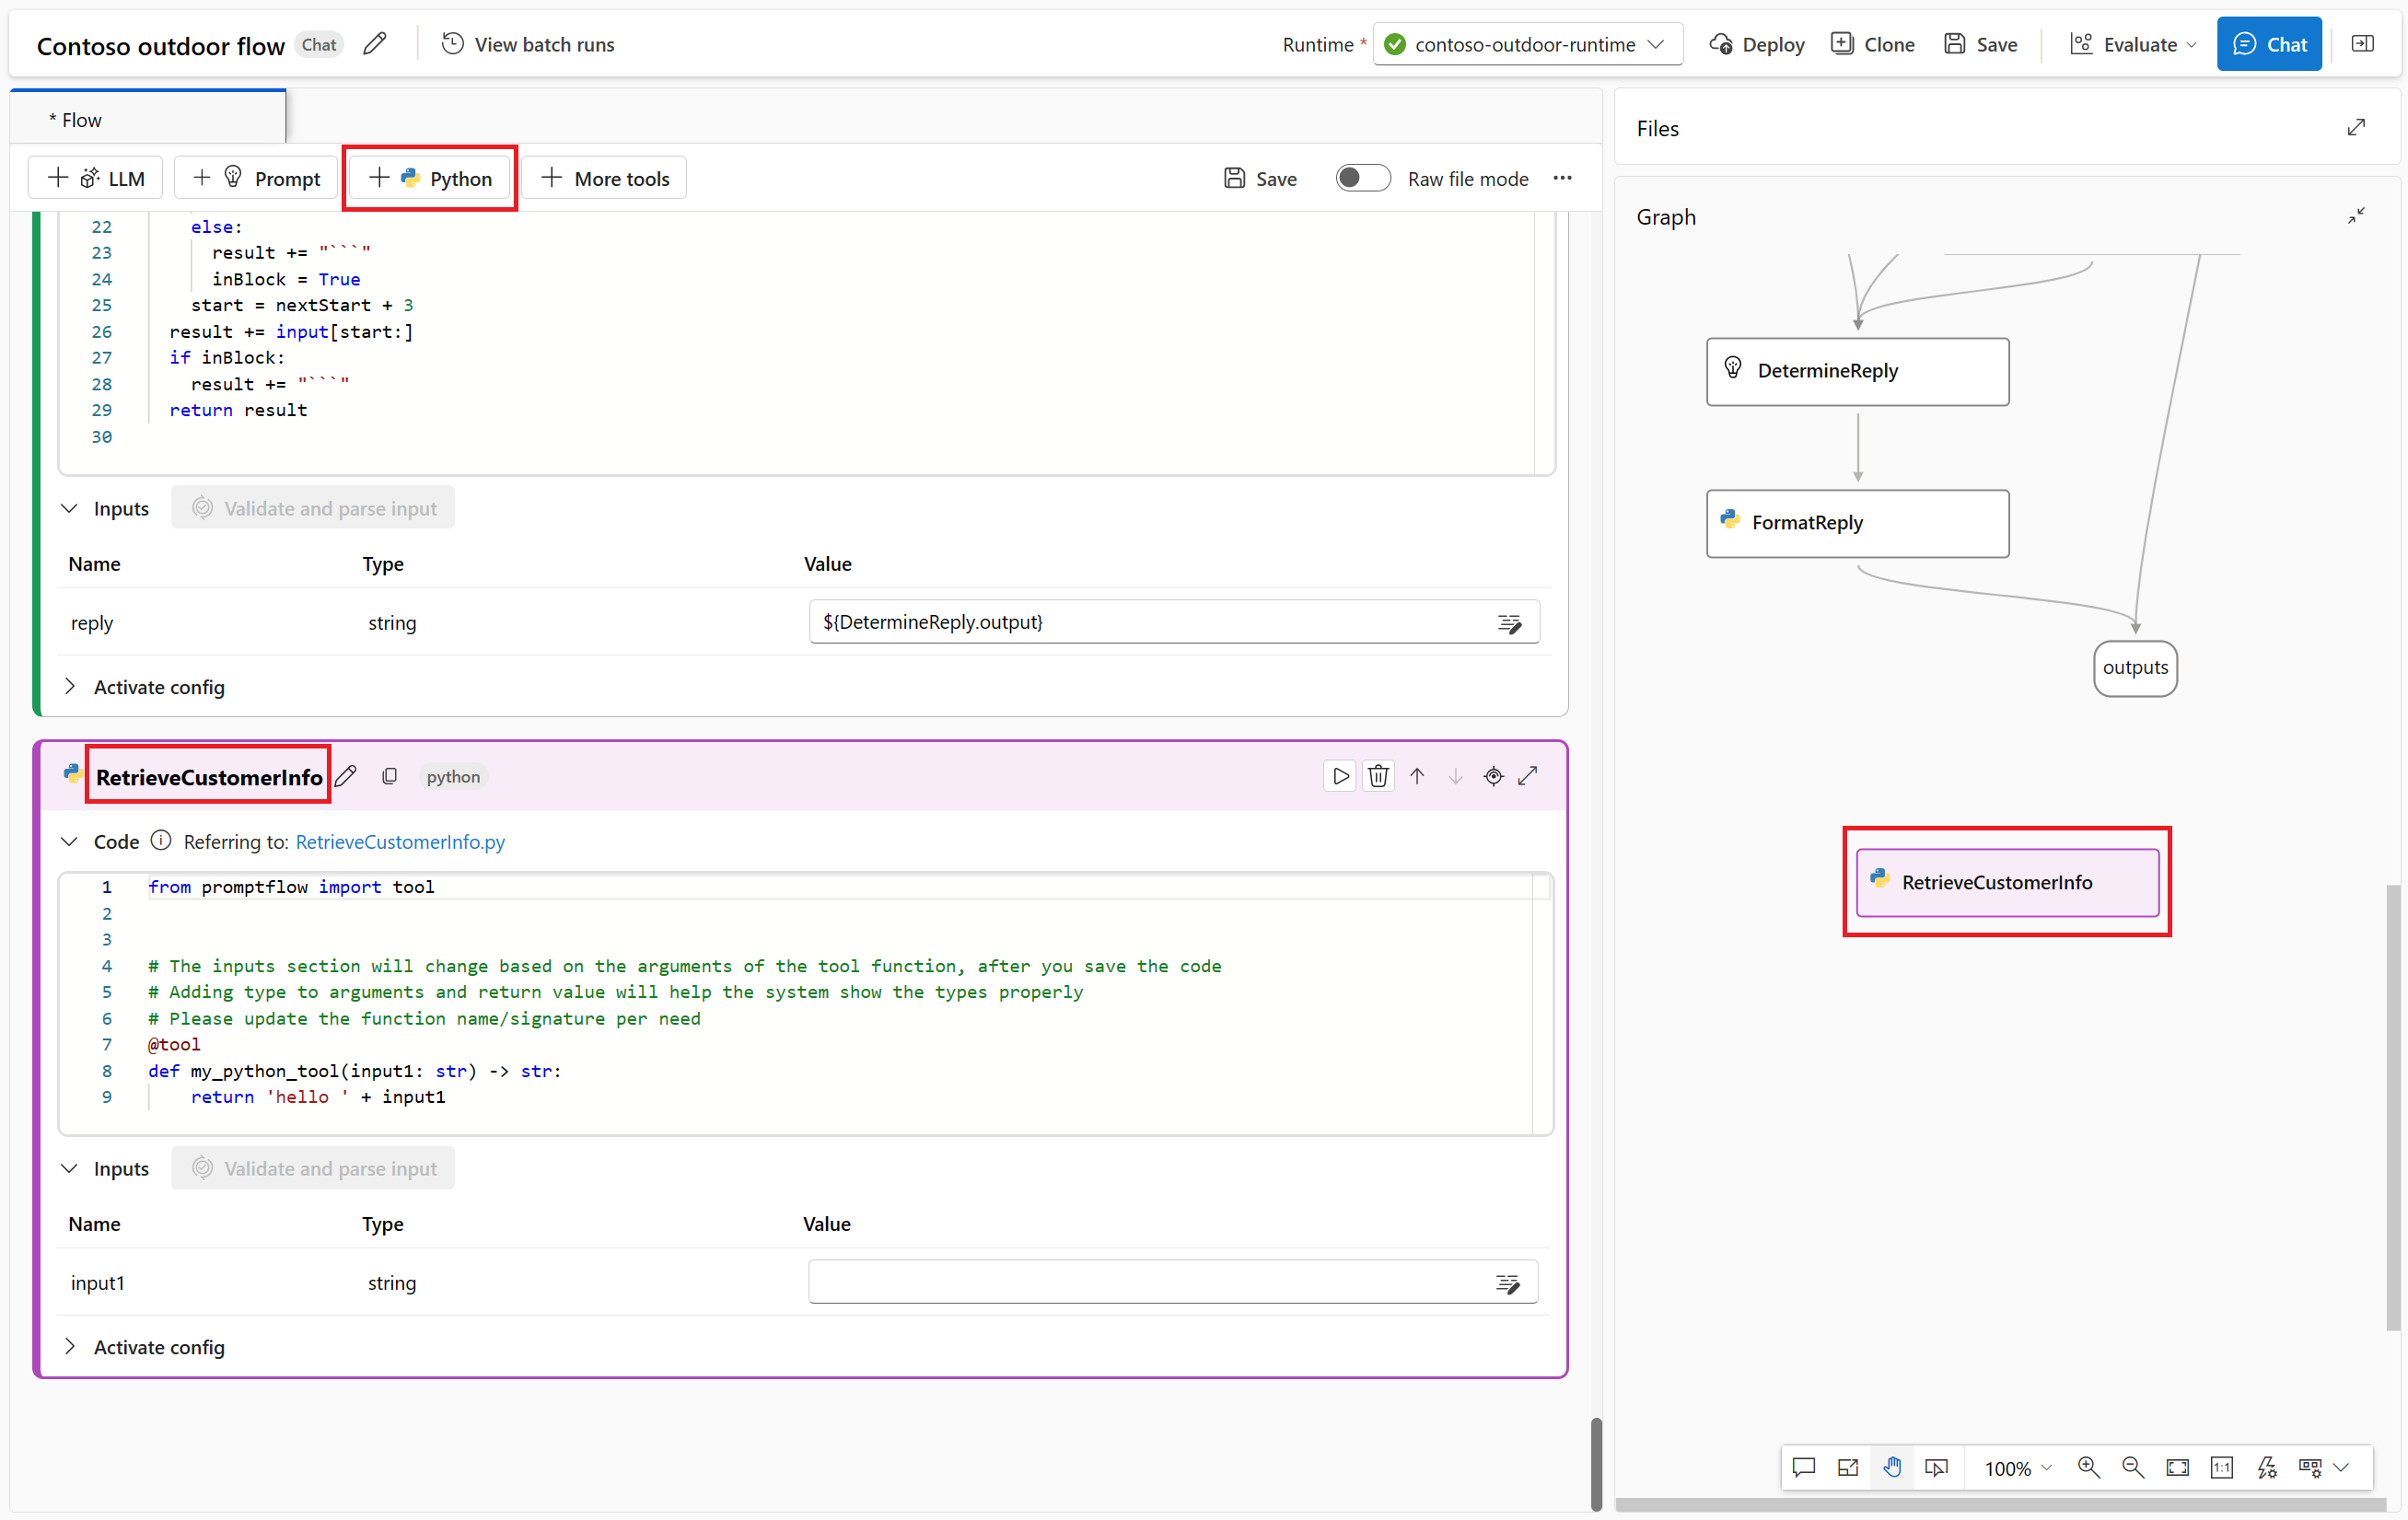2408x1520 pixels.
Task: Save the flow from the flow toolbar
Action: coord(1260,178)
